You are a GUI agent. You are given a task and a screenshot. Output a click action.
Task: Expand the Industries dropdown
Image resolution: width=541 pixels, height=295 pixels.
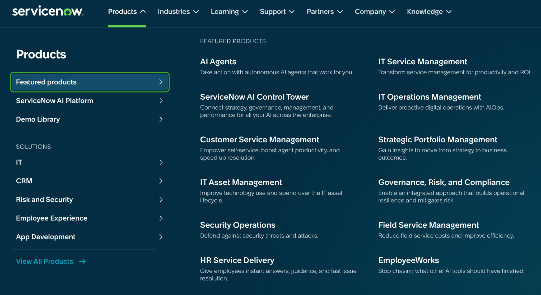178,12
